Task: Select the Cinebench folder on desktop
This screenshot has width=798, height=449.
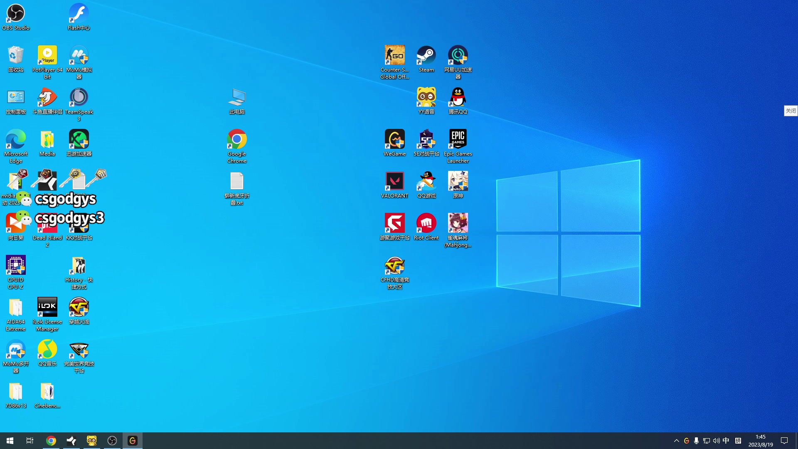Action: tap(47, 395)
